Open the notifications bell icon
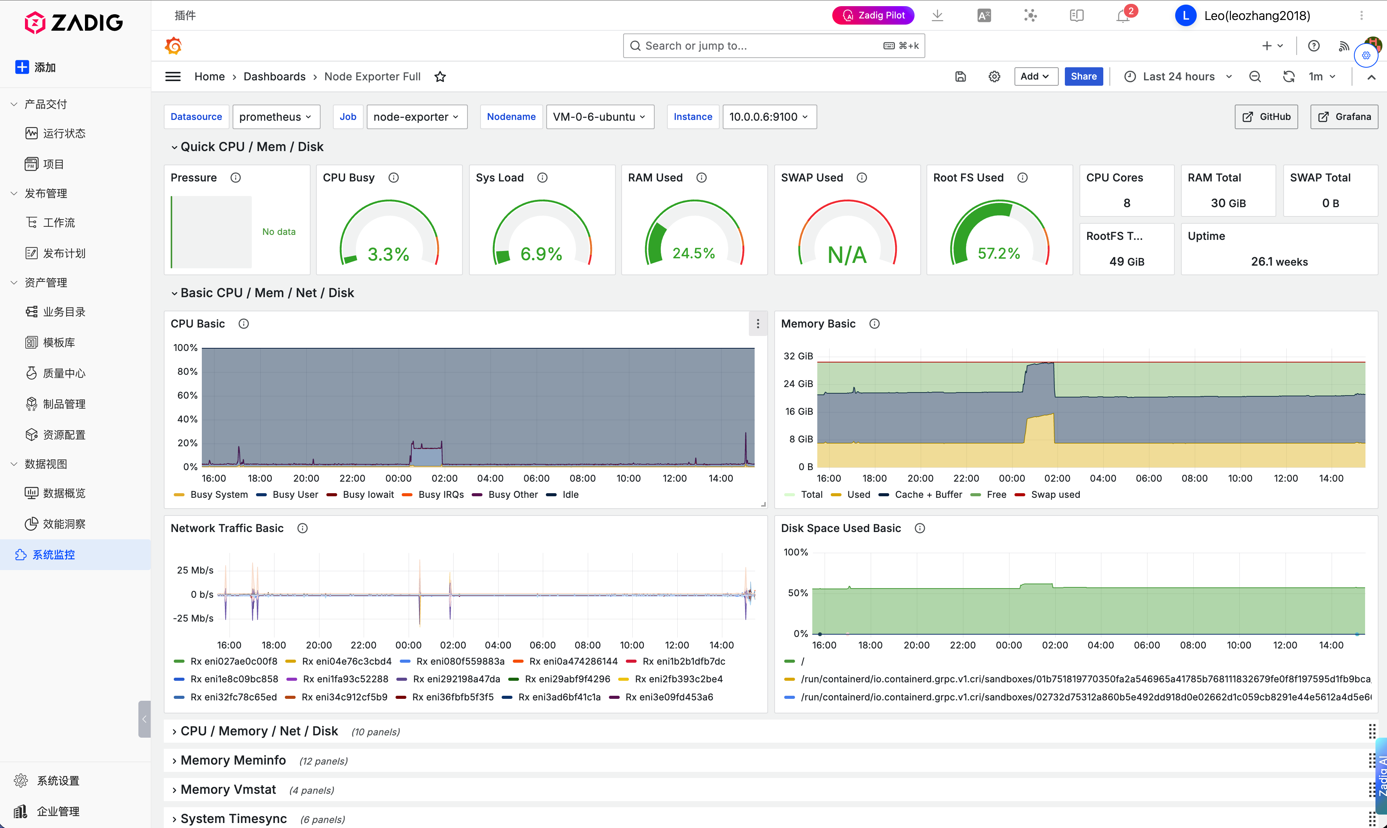The height and width of the screenshot is (828, 1387). click(x=1123, y=16)
